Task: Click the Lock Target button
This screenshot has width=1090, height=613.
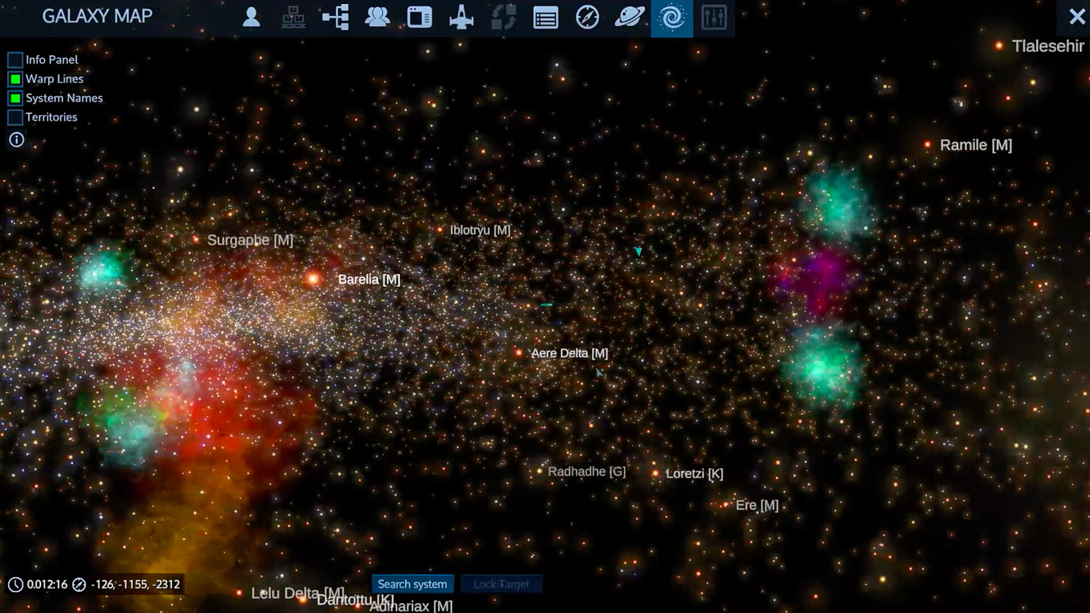Action: 502,584
